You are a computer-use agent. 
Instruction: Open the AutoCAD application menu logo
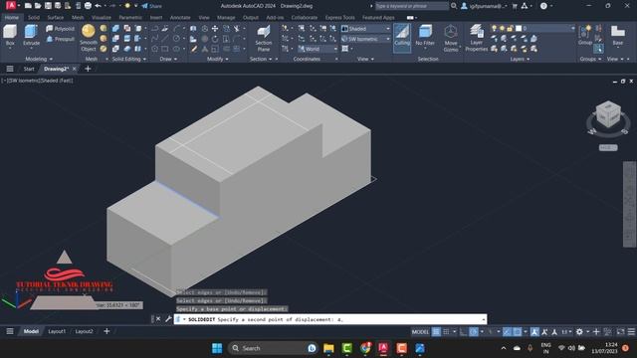point(11,5)
